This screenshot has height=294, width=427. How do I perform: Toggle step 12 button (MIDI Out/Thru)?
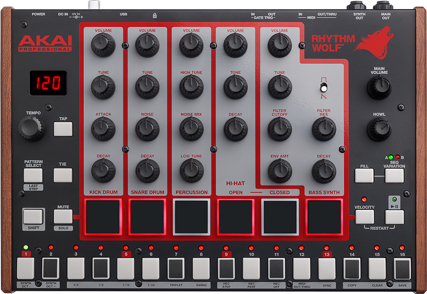pos(302,269)
